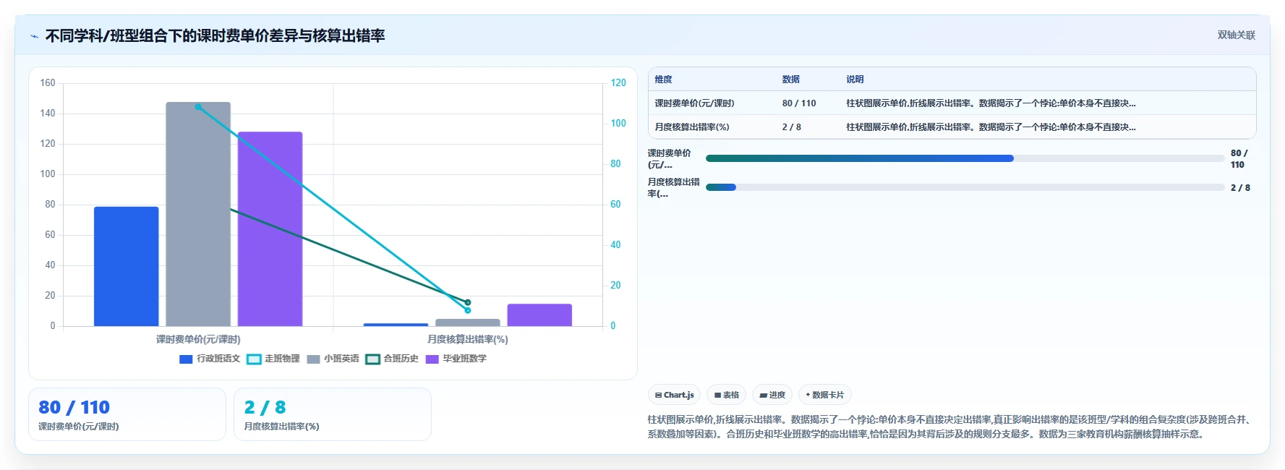Click the purple 毕业班数学 单价 bar
Screen dimensions: 1285x470
270,229
